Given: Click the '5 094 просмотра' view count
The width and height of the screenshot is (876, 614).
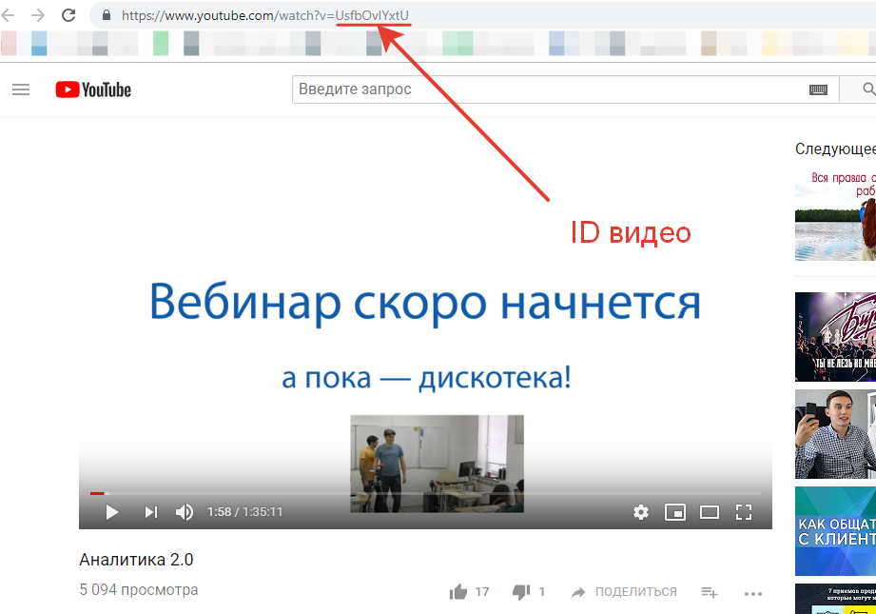Looking at the screenshot, I should click(139, 590).
